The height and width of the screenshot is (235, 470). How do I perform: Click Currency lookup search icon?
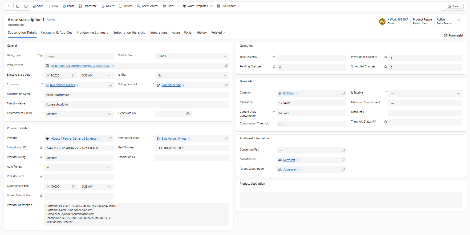343,94
